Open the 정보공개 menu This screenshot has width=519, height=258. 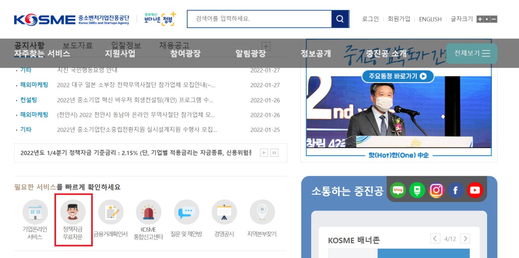coord(316,54)
